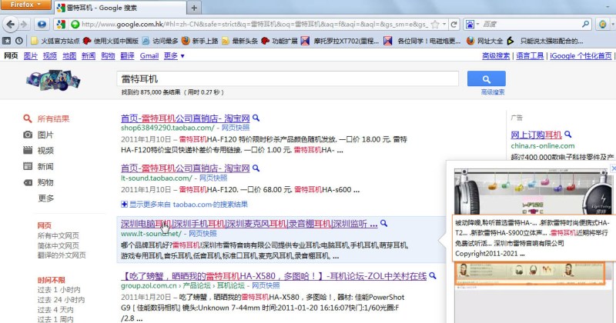This screenshot has height=323, width=616.
Task: Preview magnifier for ZOL forum result
Action: click(x=433, y=276)
